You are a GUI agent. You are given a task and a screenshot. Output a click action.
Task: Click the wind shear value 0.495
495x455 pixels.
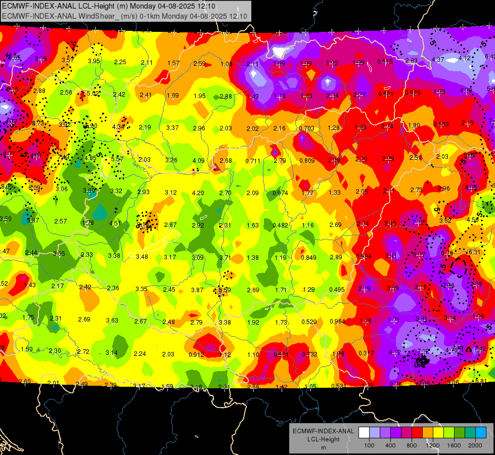(x=337, y=290)
